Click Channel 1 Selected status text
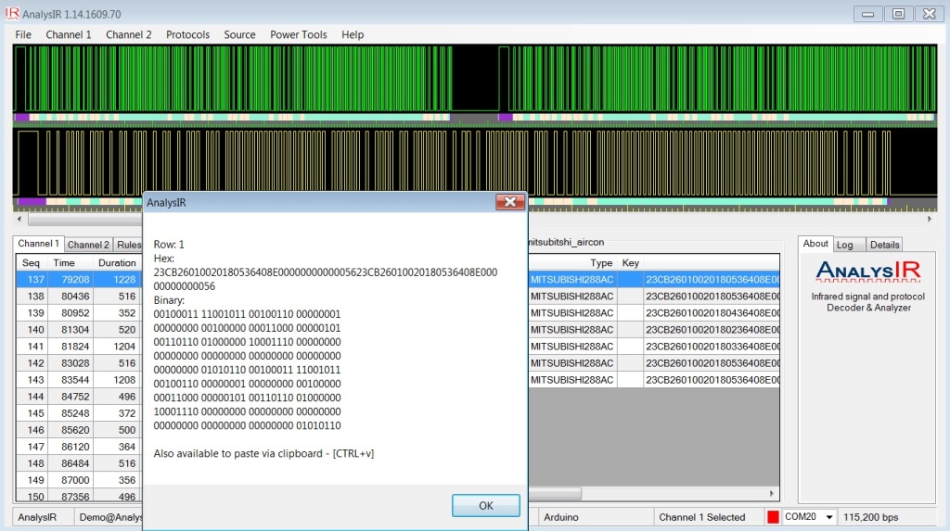Image resolution: width=950 pixels, height=531 pixels. 701,517
